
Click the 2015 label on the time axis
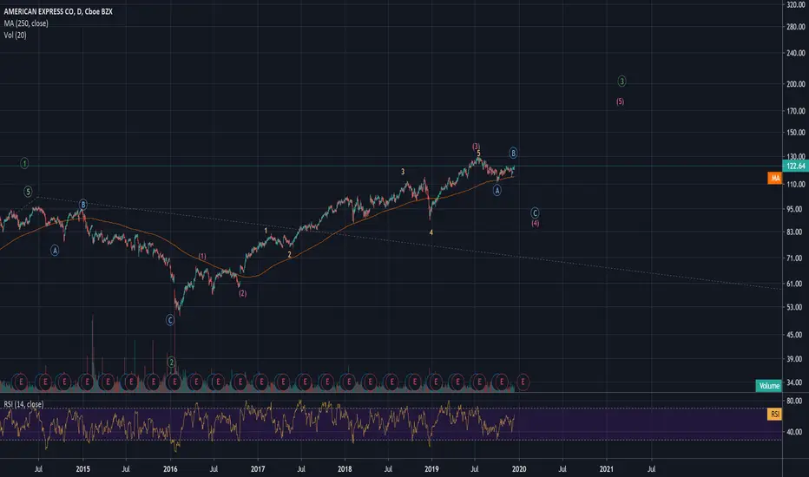(83, 468)
